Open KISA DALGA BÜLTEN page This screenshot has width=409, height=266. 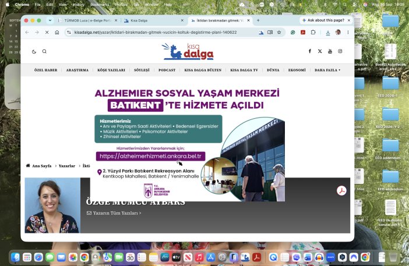coord(203,70)
